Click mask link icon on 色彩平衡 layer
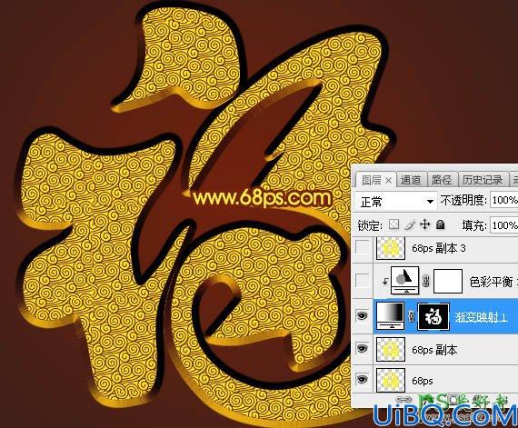 (426, 281)
